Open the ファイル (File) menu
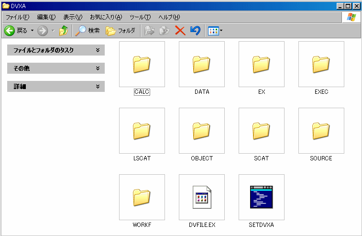The height and width of the screenshot is (236, 362). click(17, 17)
